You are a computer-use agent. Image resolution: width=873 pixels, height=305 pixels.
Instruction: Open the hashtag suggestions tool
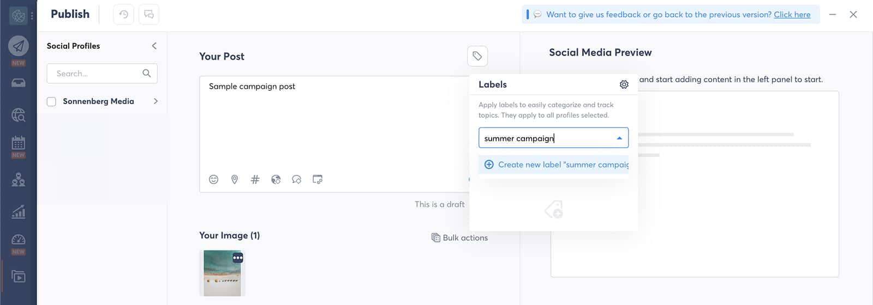pos(255,180)
